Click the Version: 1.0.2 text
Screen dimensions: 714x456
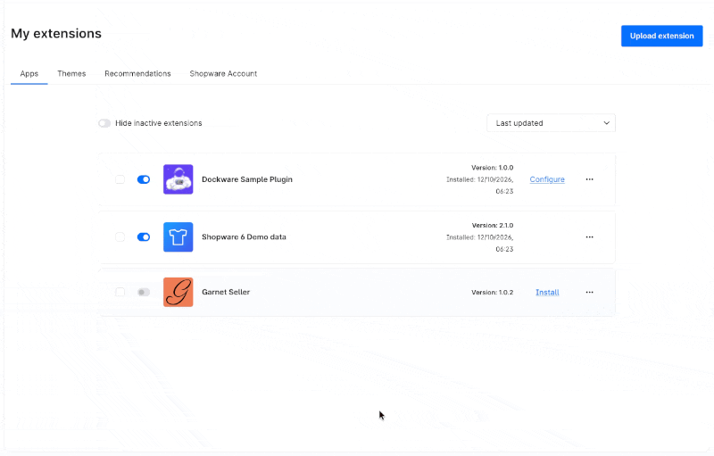(493, 292)
